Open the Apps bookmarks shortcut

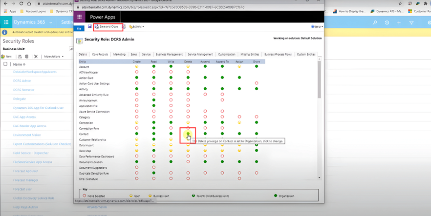click(10, 12)
